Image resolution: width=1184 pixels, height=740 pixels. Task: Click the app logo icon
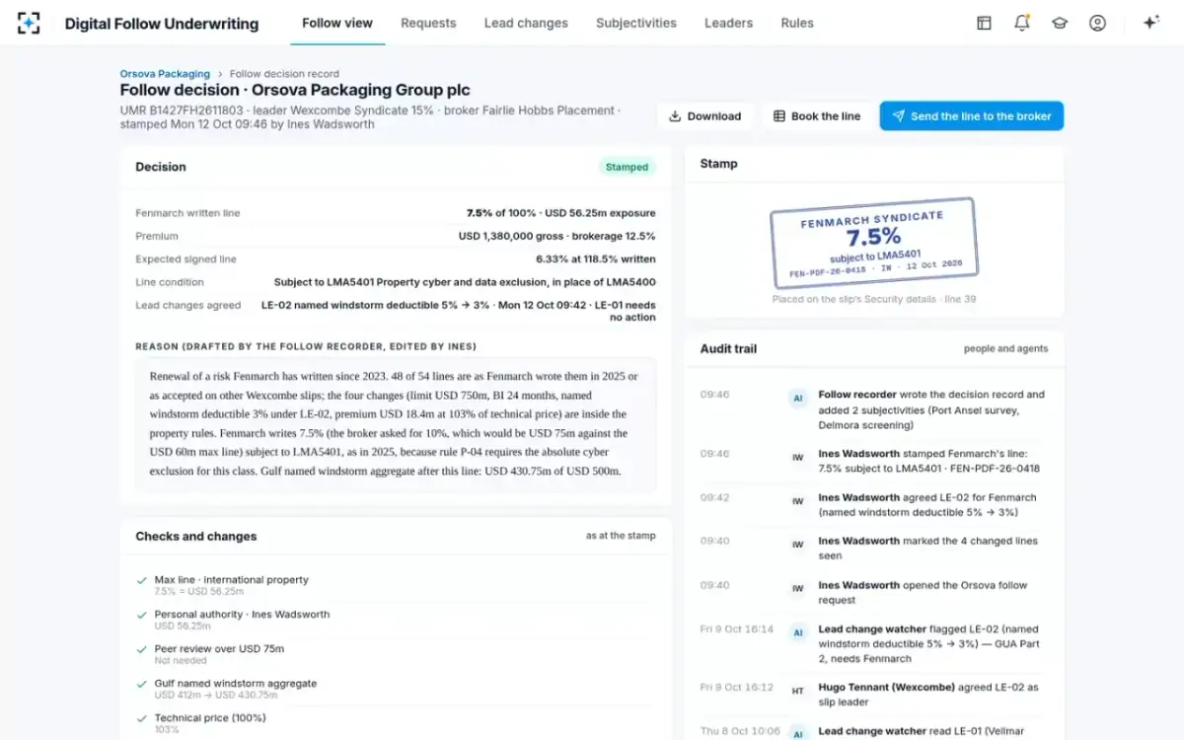(x=30, y=23)
